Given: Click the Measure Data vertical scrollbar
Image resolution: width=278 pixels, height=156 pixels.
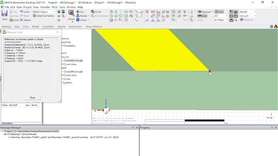Looking at the screenshot, I should click(57, 65).
